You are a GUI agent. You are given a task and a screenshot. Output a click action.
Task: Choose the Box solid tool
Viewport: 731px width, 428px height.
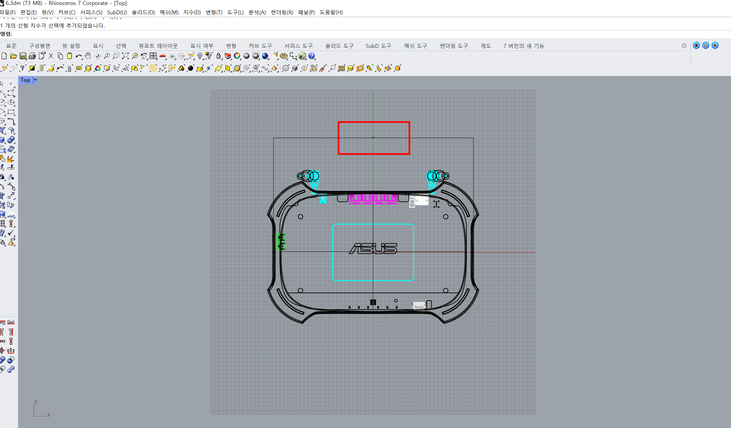pyautogui.click(x=3, y=140)
